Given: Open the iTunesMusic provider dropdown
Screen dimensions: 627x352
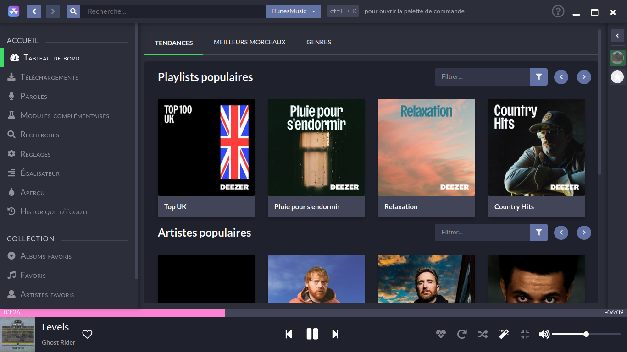Looking at the screenshot, I should [293, 11].
